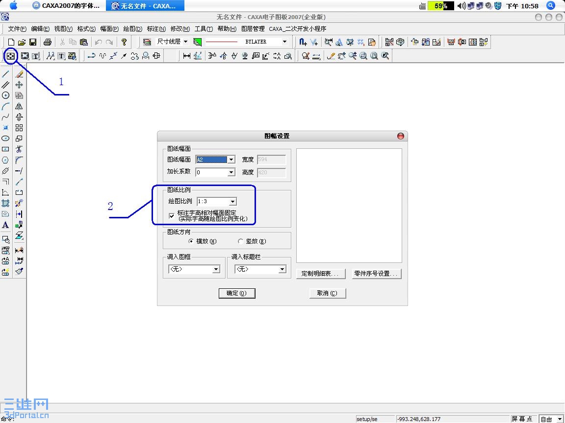Click the linear dimension icon
565x423 pixels.
tap(187, 56)
